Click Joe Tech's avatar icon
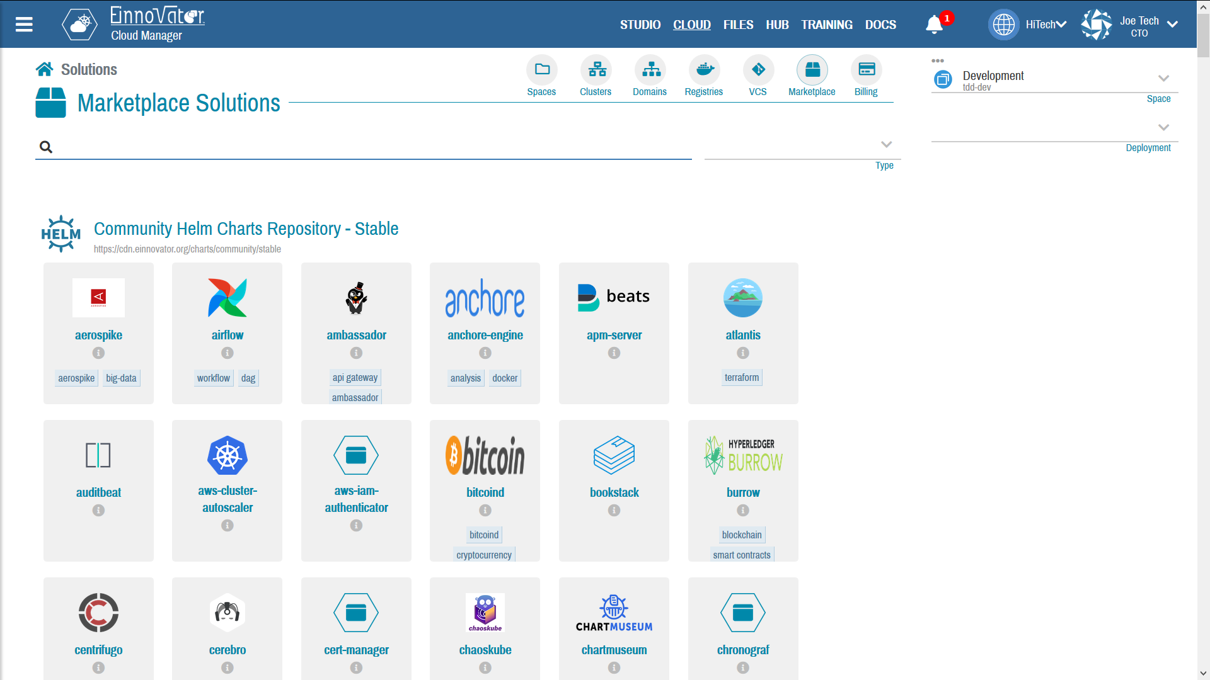The height and width of the screenshot is (680, 1210). pyautogui.click(x=1097, y=25)
